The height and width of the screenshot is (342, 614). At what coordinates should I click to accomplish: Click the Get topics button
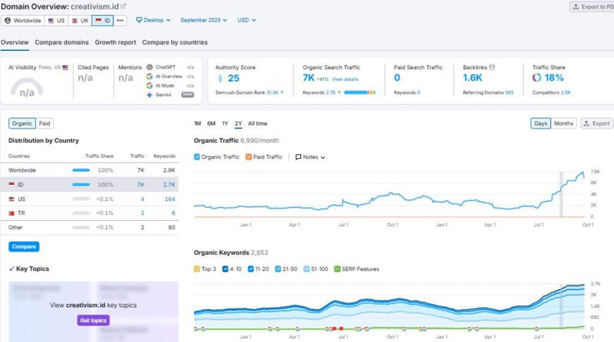93,321
